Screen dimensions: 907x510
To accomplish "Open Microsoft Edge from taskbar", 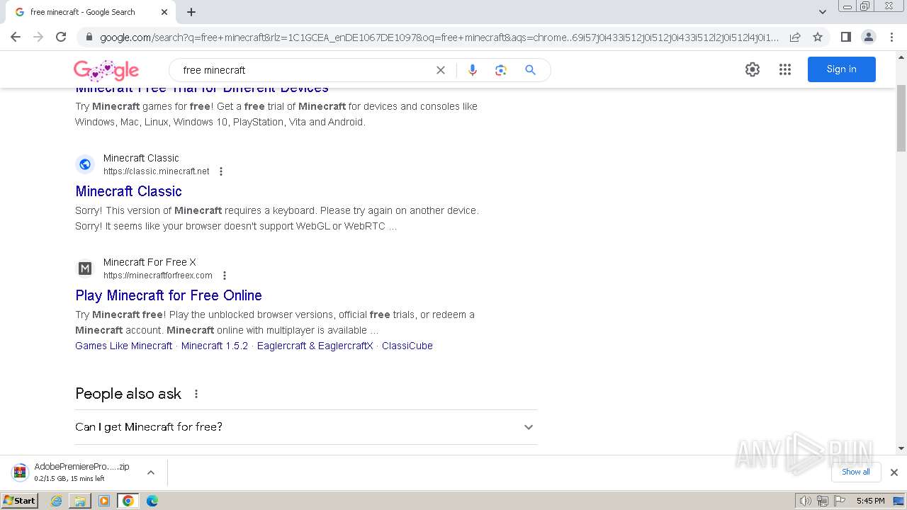I will pos(152,501).
